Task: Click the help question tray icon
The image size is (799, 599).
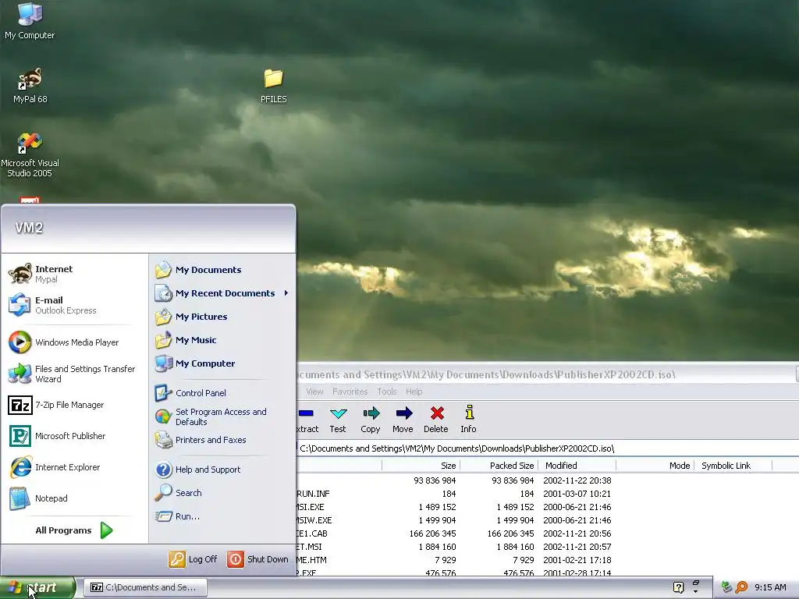Action: [x=678, y=587]
